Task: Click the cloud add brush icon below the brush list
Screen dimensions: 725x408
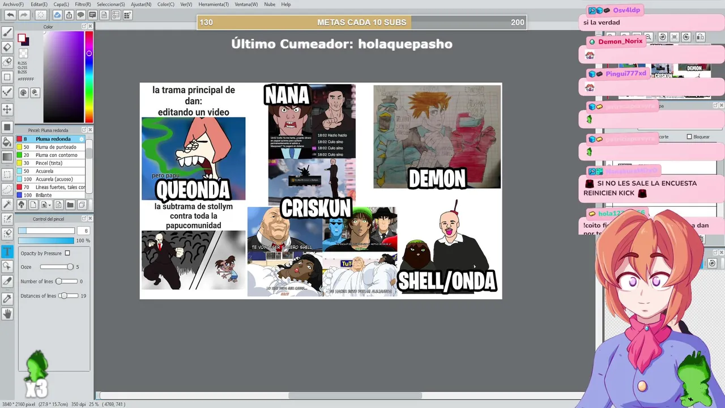Action: pos(22,205)
